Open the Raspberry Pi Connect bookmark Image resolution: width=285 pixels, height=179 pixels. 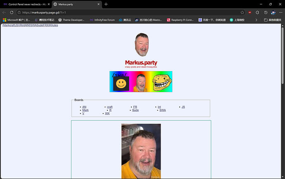coord(180,20)
